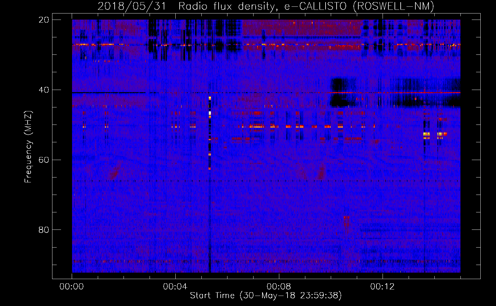Click the time tick label "00:08"
Image resolution: width=496 pixels, height=306 pixels.
(279, 286)
